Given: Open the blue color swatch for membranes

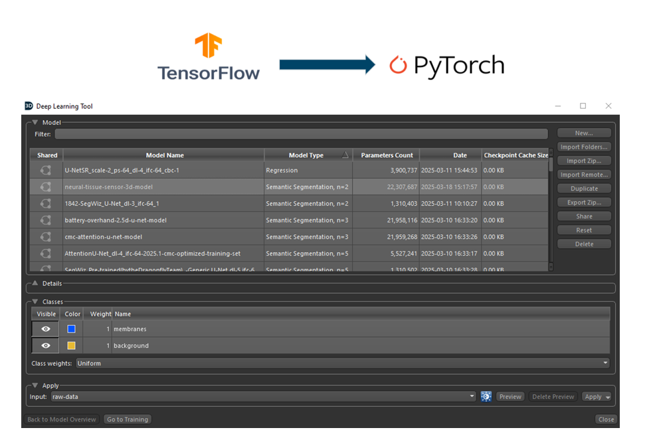Looking at the screenshot, I should (x=71, y=329).
